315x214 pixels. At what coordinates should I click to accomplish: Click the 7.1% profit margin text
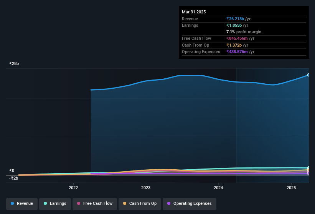coord(244,32)
